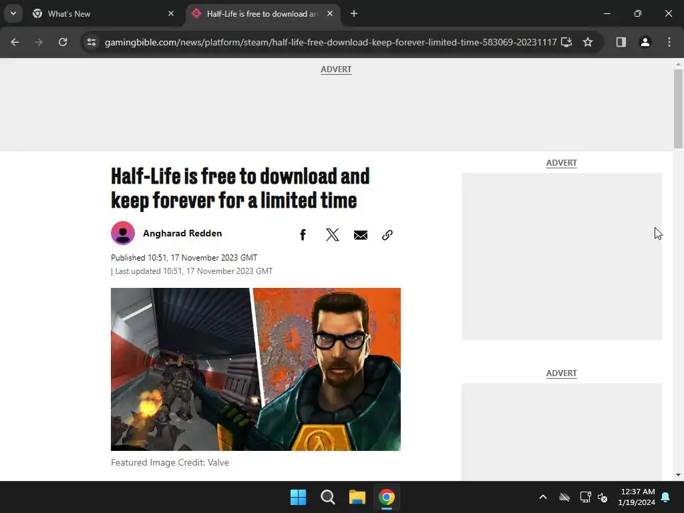Open the tab search dropdown
Viewport: 684px width, 513px height.
(x=13, y=13)
